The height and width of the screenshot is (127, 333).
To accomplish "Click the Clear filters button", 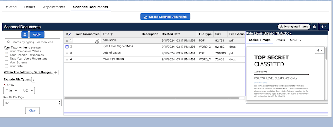I will point(33,110).
